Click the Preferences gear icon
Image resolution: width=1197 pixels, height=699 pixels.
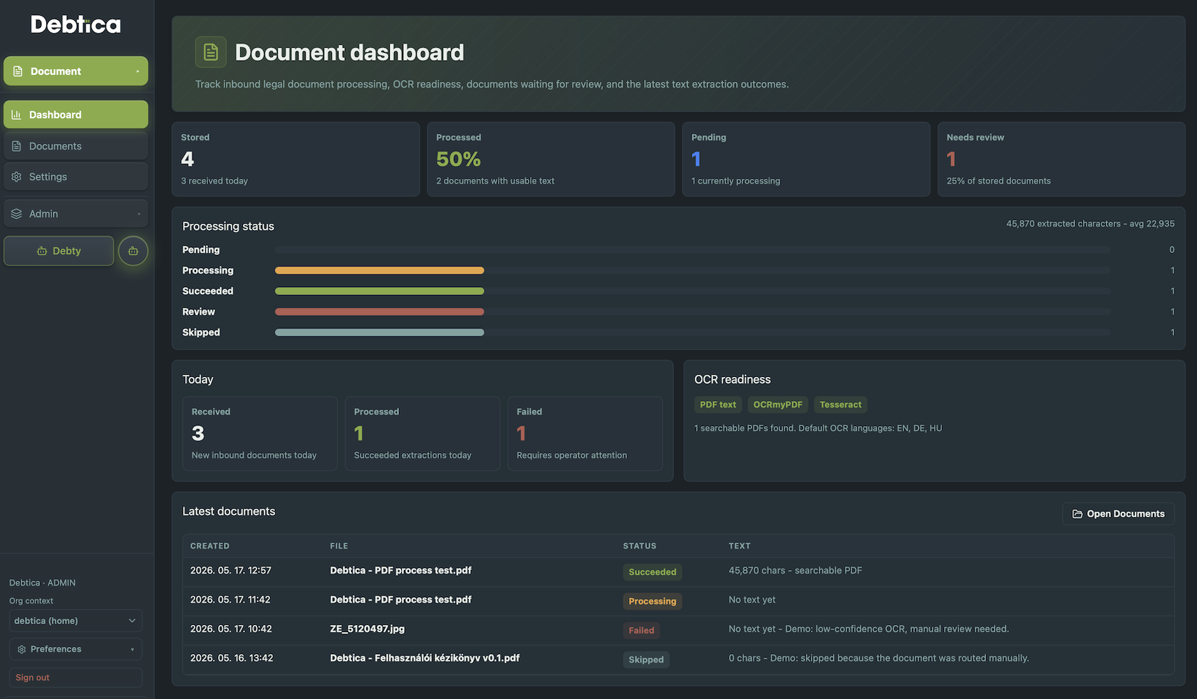21,649
